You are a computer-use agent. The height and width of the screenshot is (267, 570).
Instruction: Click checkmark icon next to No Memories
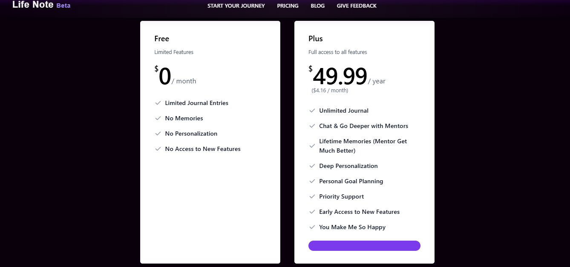pyautogui.click(x=158, y=118)
